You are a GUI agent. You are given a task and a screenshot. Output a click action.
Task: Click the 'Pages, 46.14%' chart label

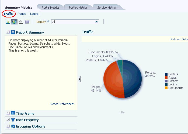[x=96, y=89]
